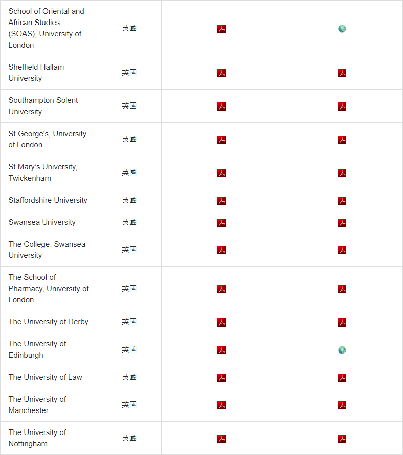Open the first PDF for SOAS row
This screenshot has width=403, height=455.
(x=221, y=29)
